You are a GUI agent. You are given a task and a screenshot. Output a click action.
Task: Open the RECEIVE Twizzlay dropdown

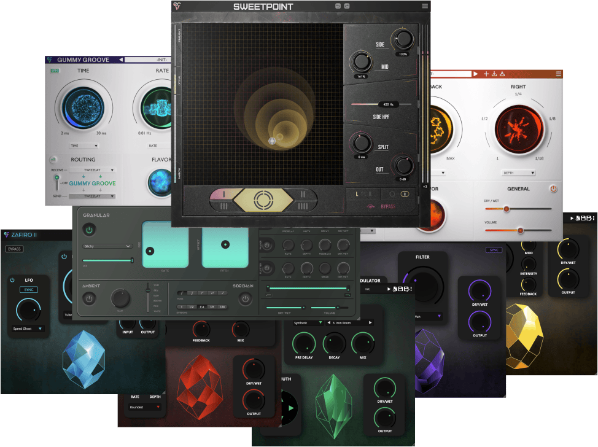point(92,169)
